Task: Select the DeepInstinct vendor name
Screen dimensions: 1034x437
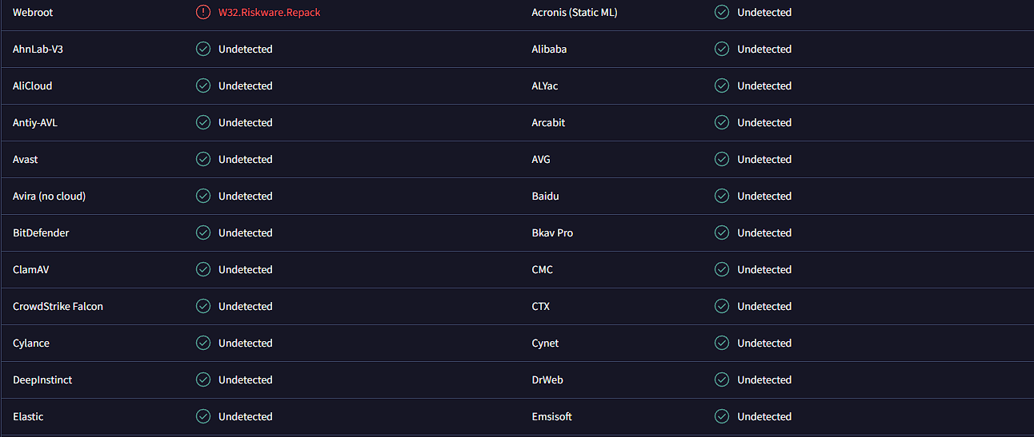Action: (x=42, y=380)
